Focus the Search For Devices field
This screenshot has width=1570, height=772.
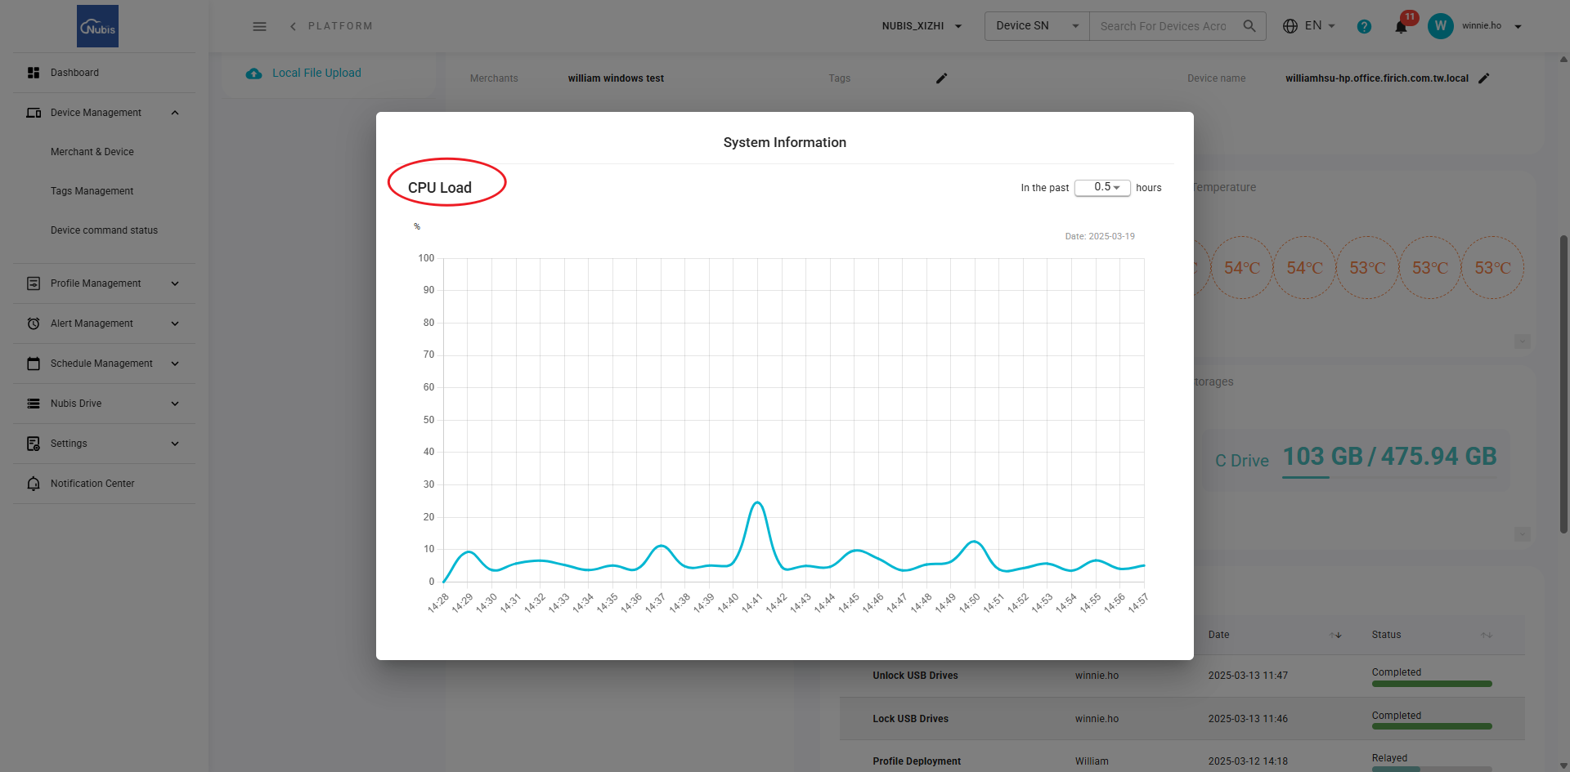[x=1163, y=26]
